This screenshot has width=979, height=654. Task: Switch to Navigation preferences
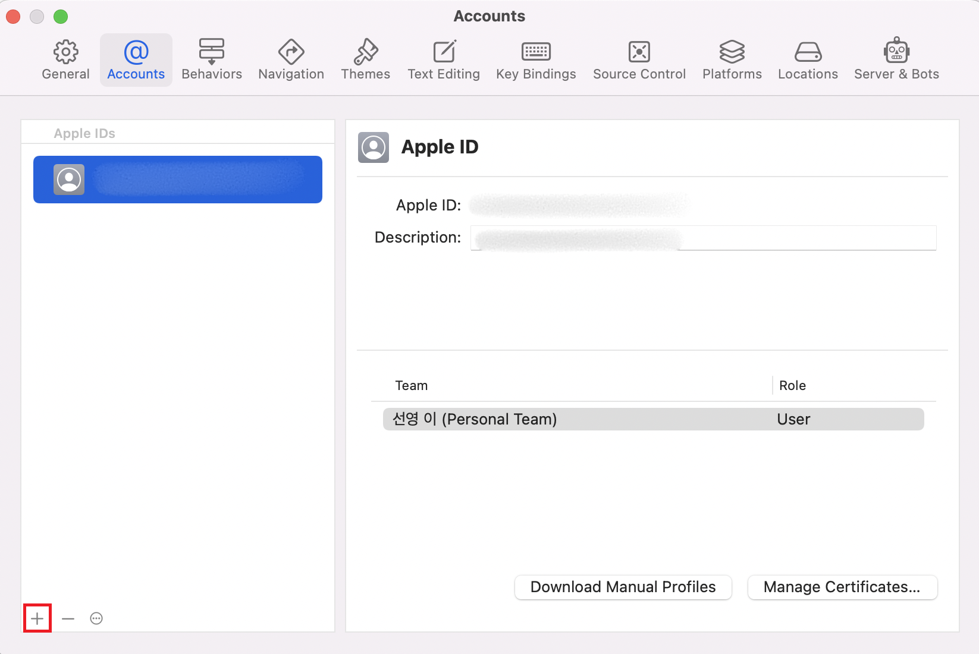click(x=291, y=60)
